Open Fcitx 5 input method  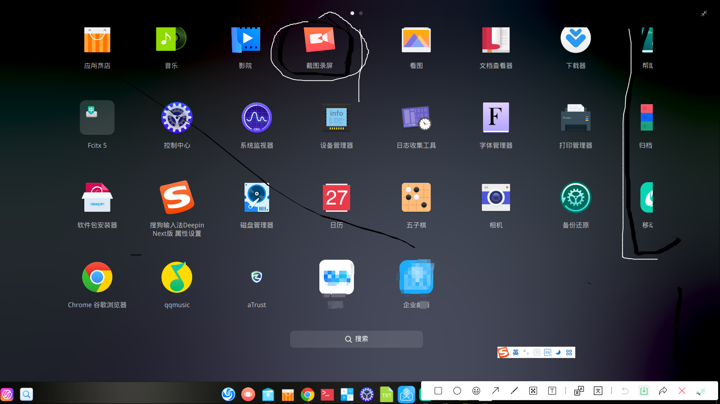[97, 117]
